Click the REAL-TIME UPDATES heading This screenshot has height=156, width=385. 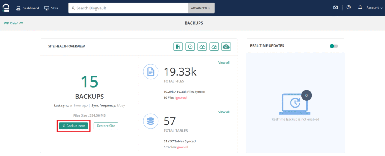[267, 46]
